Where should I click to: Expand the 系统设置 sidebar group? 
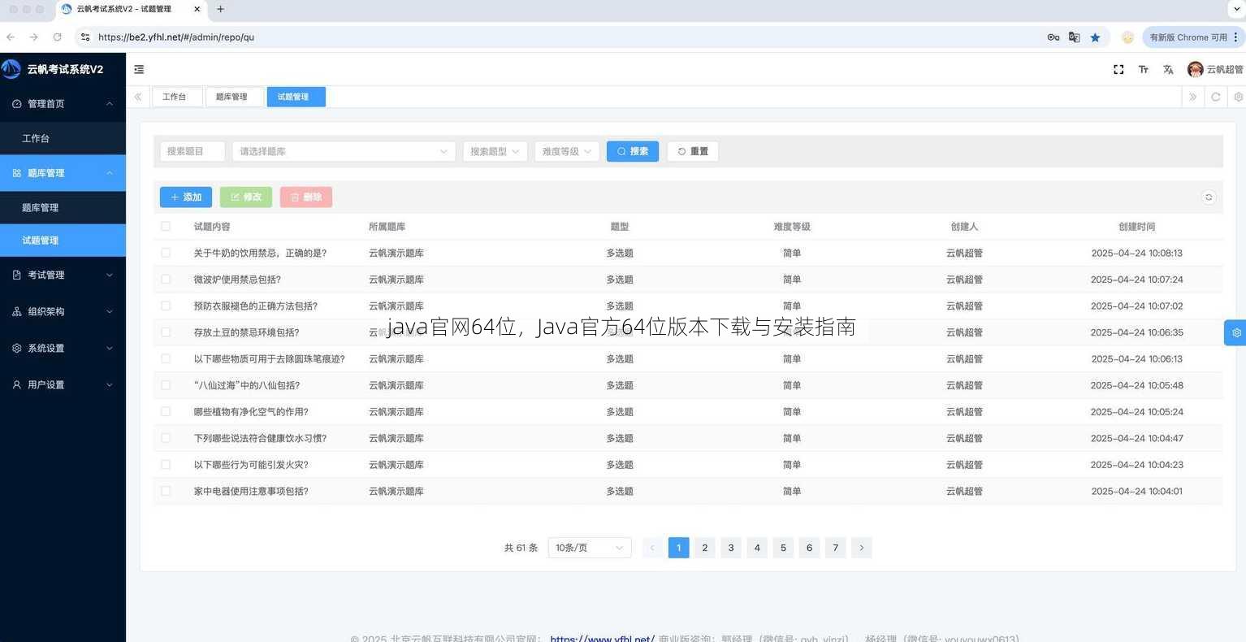(63, 348)
